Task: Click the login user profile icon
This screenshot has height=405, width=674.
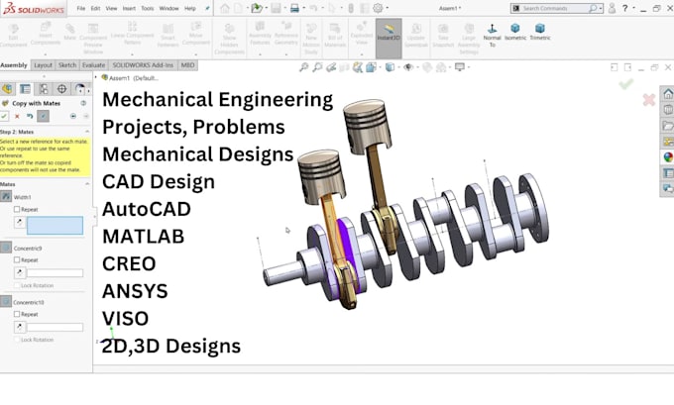Action: [x=612, y=8]
